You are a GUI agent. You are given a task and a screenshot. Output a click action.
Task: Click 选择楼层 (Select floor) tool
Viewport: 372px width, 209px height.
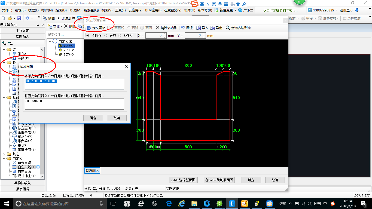[x=352, y=18]
